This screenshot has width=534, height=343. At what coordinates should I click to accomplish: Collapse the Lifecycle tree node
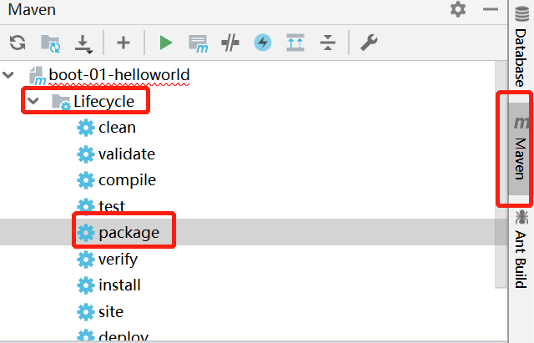pos(33,102)
